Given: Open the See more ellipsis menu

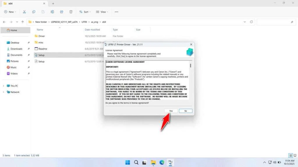Looking at the screenshot, I should [116, 12].
